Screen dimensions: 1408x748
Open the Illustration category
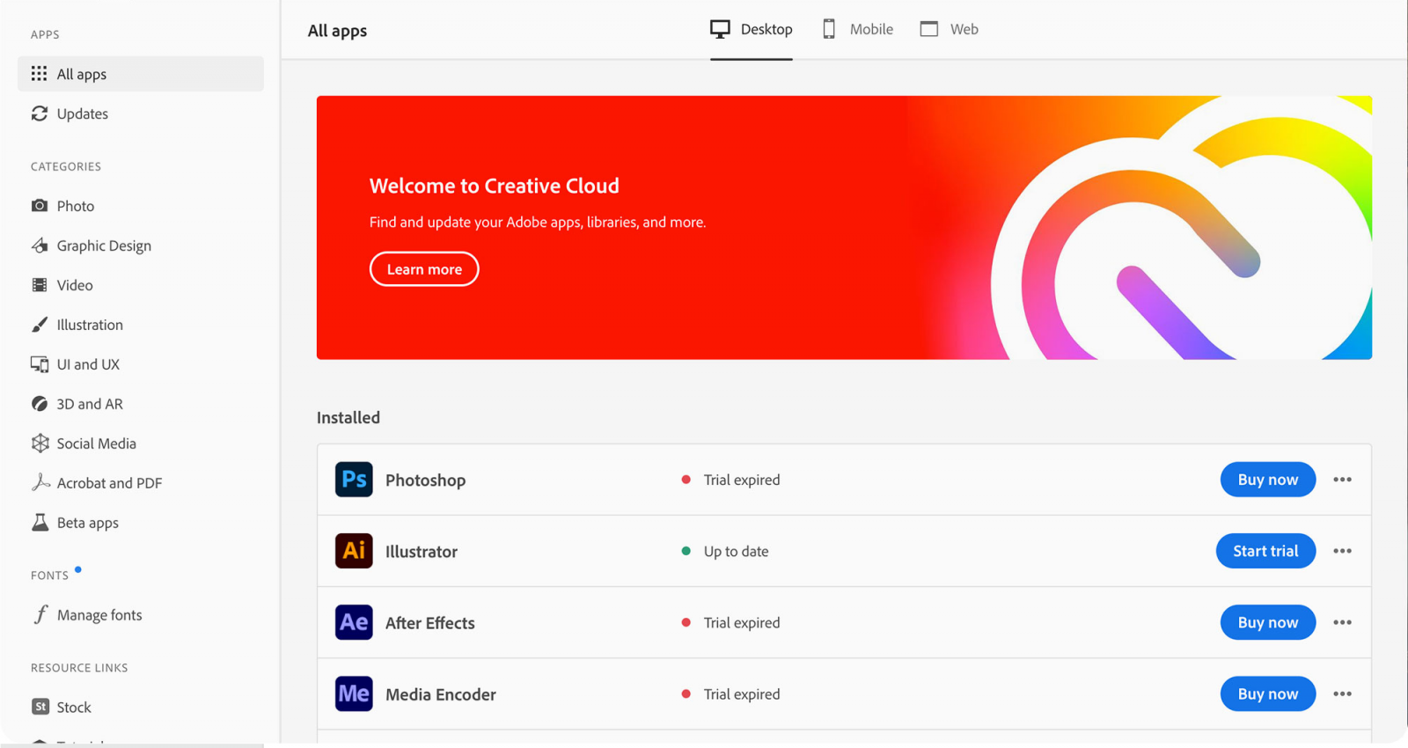(141, 325)
